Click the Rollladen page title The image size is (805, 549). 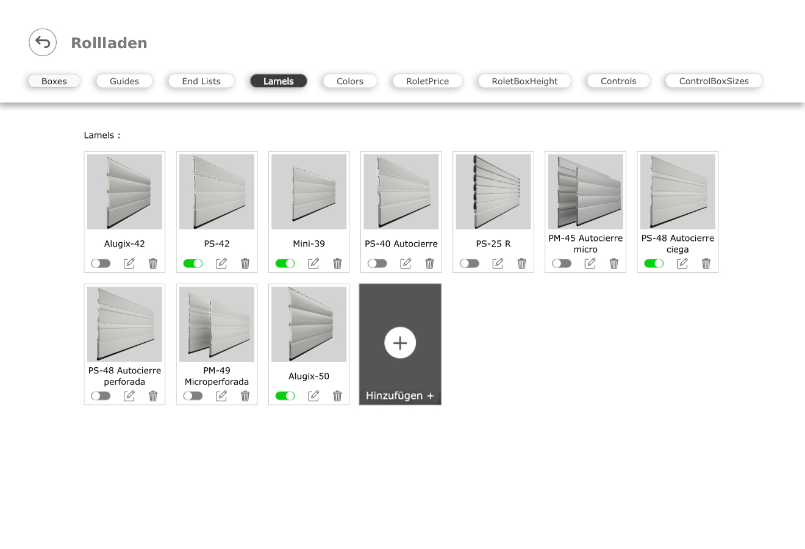(109, 43)
